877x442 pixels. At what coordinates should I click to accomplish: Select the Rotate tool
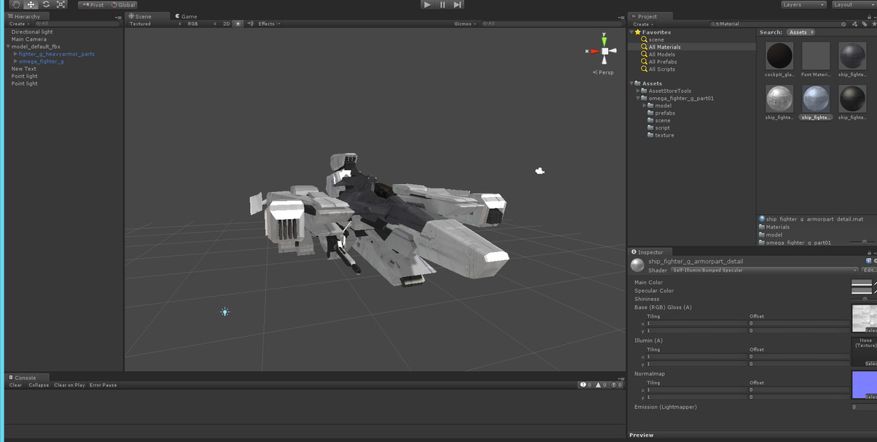pyautogui.click(x=45, y=4)
